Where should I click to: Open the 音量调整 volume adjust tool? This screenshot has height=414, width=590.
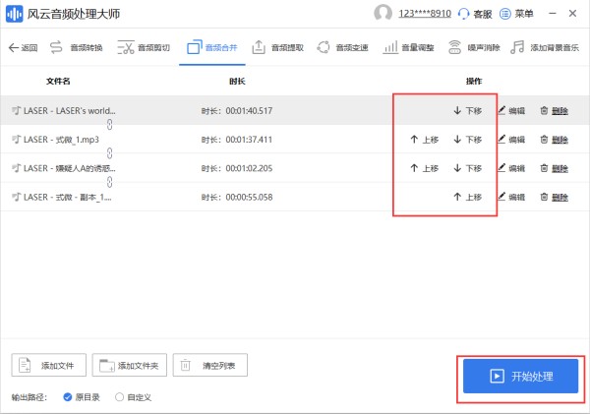tap(409, 47)
